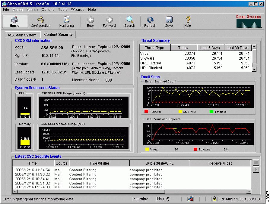The width and height of the screenshot is (270, 204).
Task: Open the Options menu
Action: 48,10
